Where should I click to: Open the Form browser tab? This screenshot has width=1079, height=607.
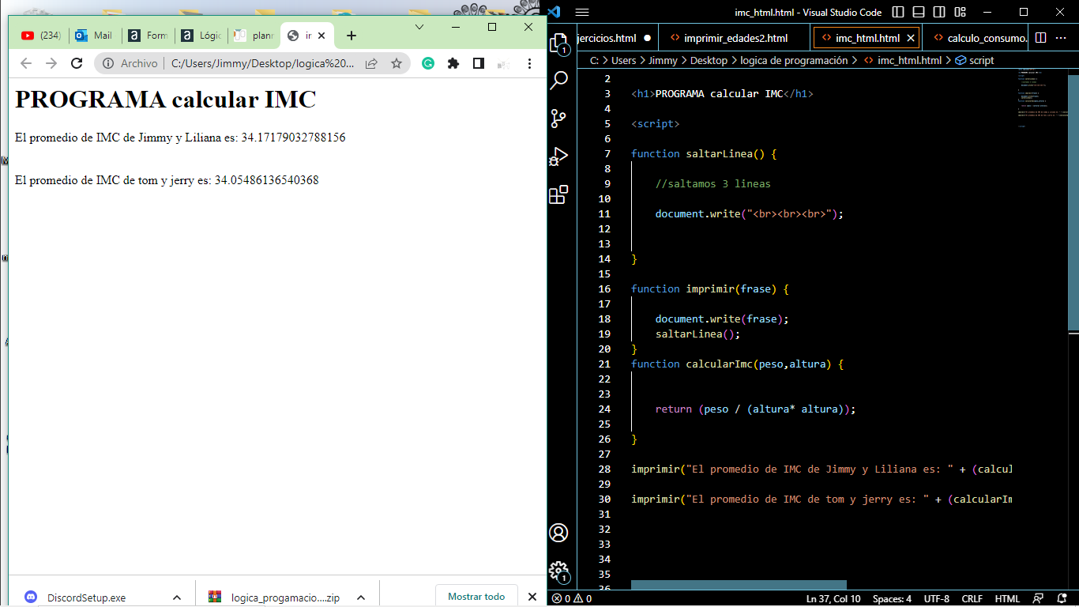coord(149,36)
